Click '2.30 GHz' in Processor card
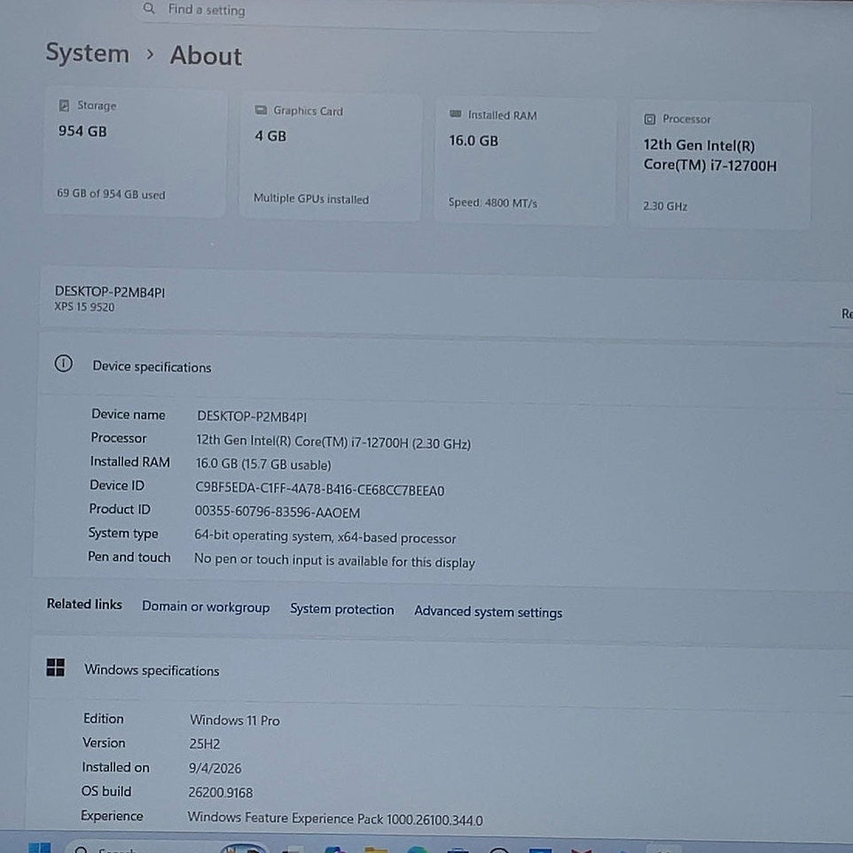This screenshot has height=853, width=853. [665, 207]
